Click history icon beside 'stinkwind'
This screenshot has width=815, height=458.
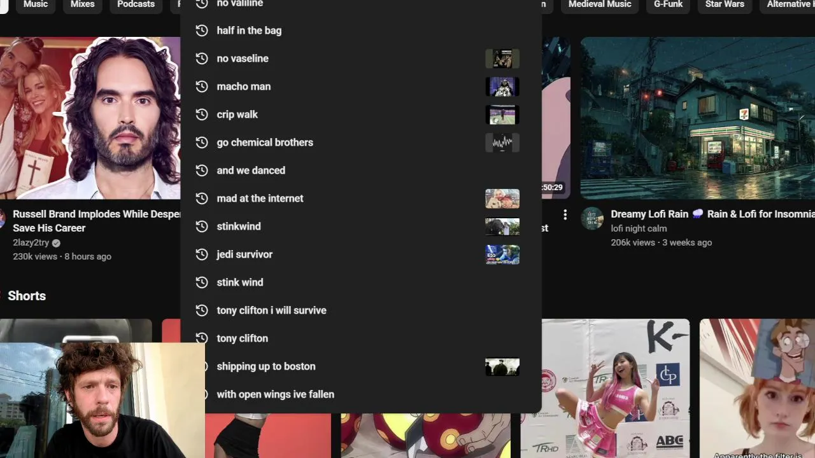(x=202, y=226)
